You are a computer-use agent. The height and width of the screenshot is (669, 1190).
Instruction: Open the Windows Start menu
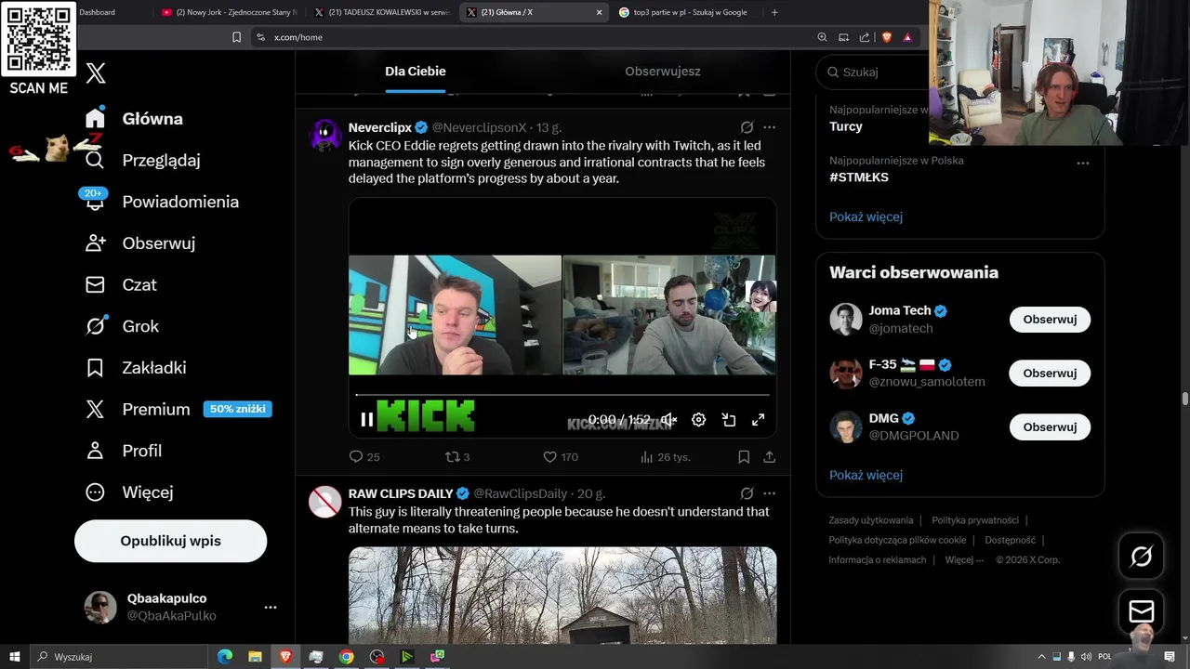tap(14, 657)
